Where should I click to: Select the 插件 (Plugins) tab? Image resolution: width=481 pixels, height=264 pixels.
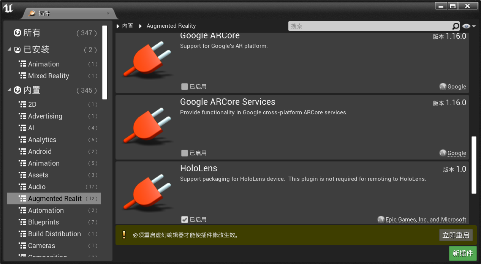point(44,13)
